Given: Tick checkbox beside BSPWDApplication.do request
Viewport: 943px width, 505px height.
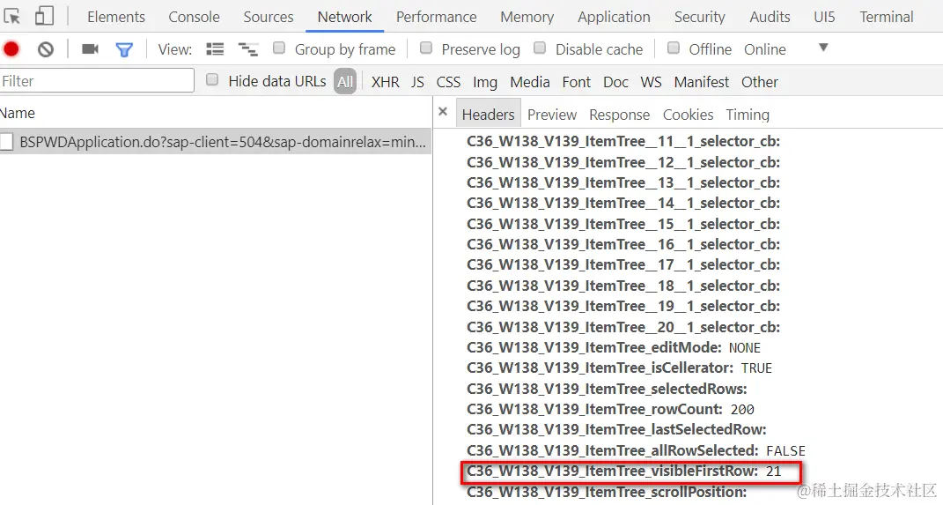Looking at the screenshot, I should 7,141.
